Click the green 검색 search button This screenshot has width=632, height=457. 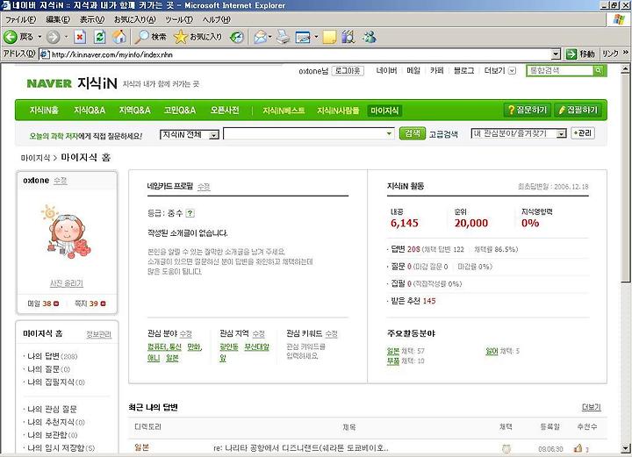[x=413, y=133]
